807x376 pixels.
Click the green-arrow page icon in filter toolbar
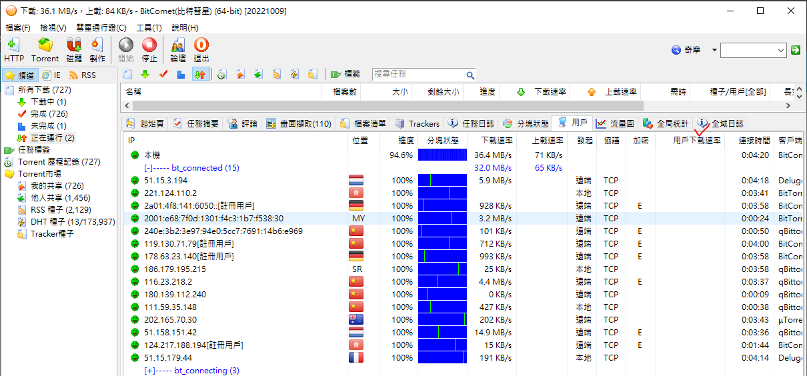click(258, 74)
